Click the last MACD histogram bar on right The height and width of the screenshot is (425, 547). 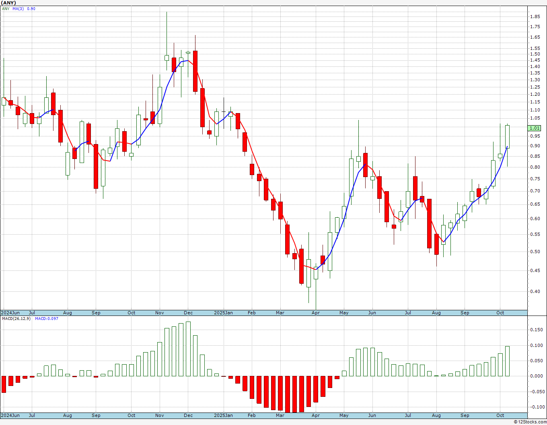(x=507, y=361)
